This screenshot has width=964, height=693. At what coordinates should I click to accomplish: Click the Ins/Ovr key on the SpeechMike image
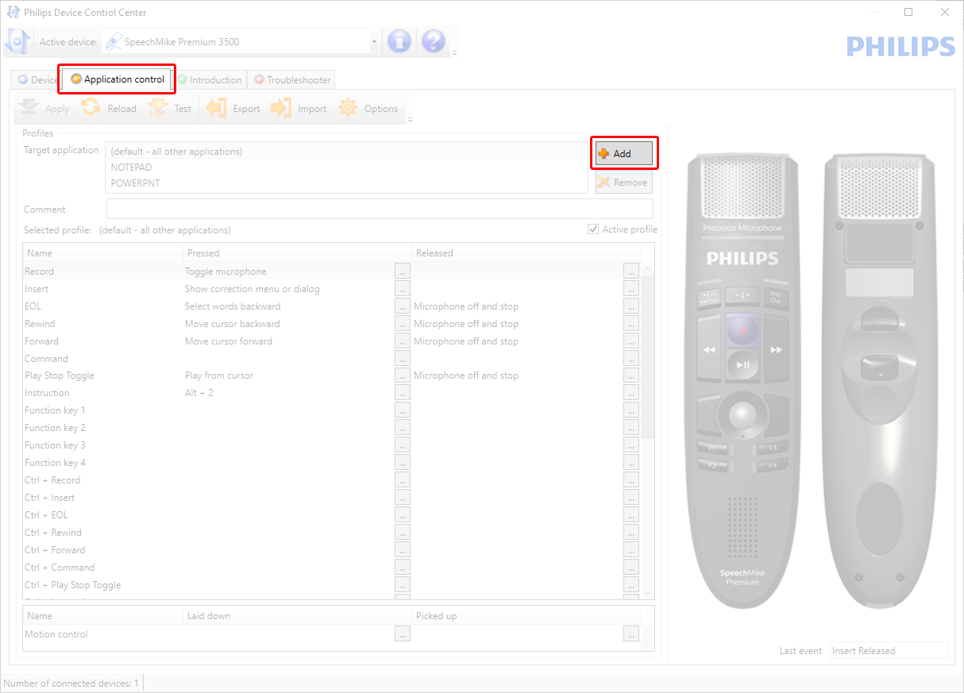tap(777, 298)
